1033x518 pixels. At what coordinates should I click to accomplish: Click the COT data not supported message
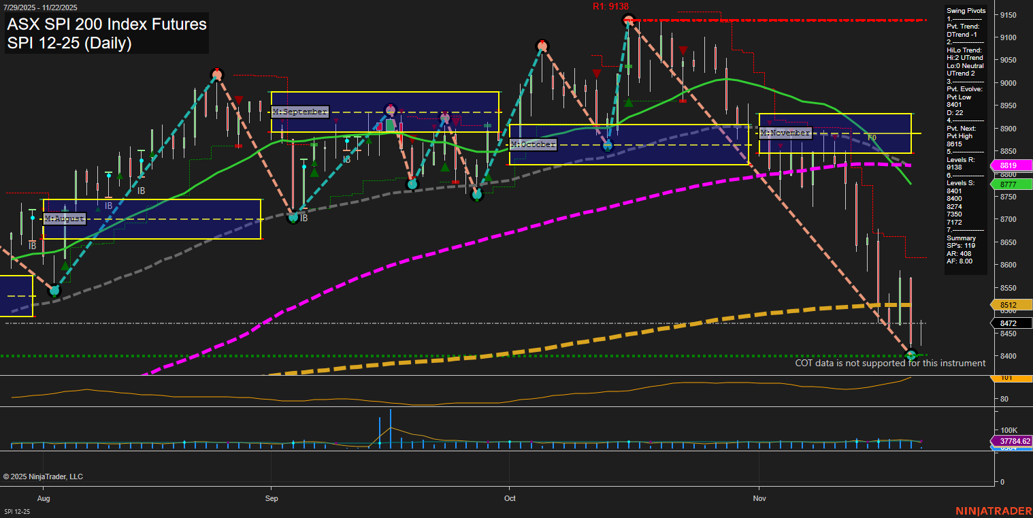pos(890,363)
